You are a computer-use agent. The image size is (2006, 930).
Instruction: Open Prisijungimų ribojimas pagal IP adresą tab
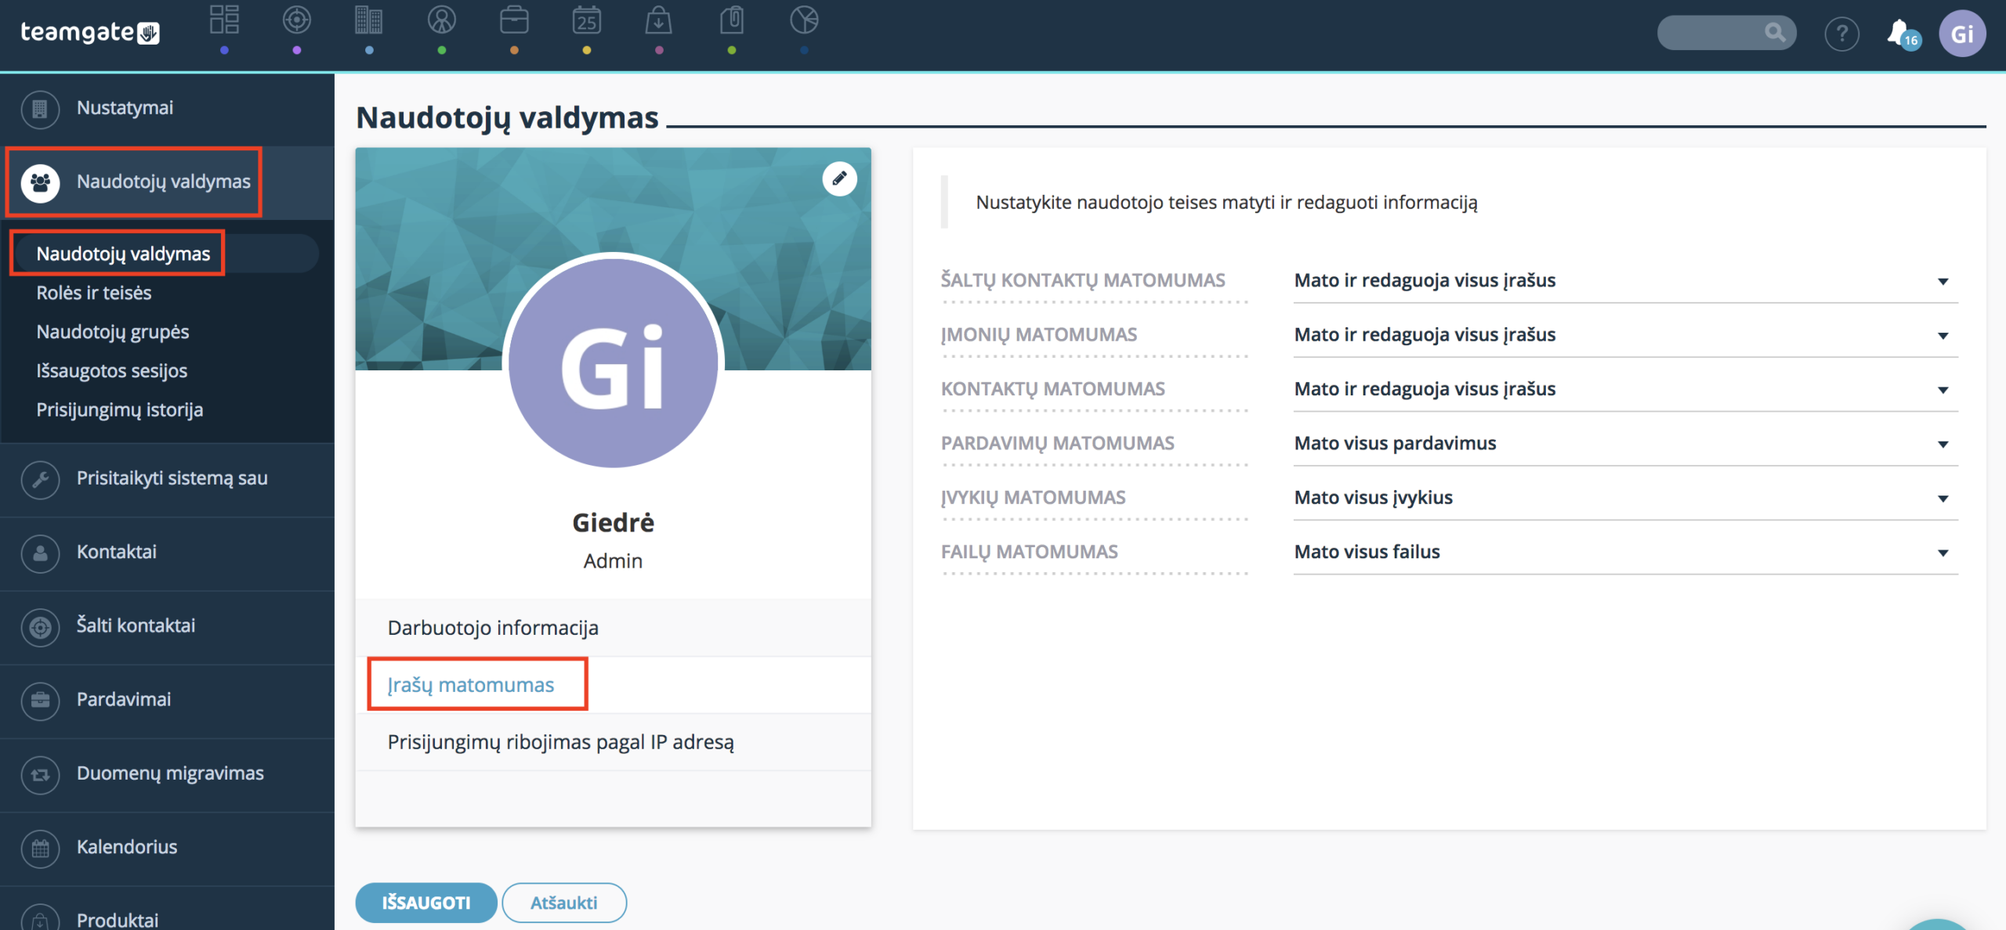point(613,742)
